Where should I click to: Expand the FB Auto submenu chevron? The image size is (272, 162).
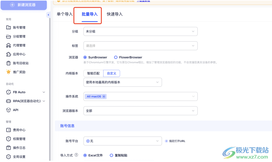tap(44, 92)
